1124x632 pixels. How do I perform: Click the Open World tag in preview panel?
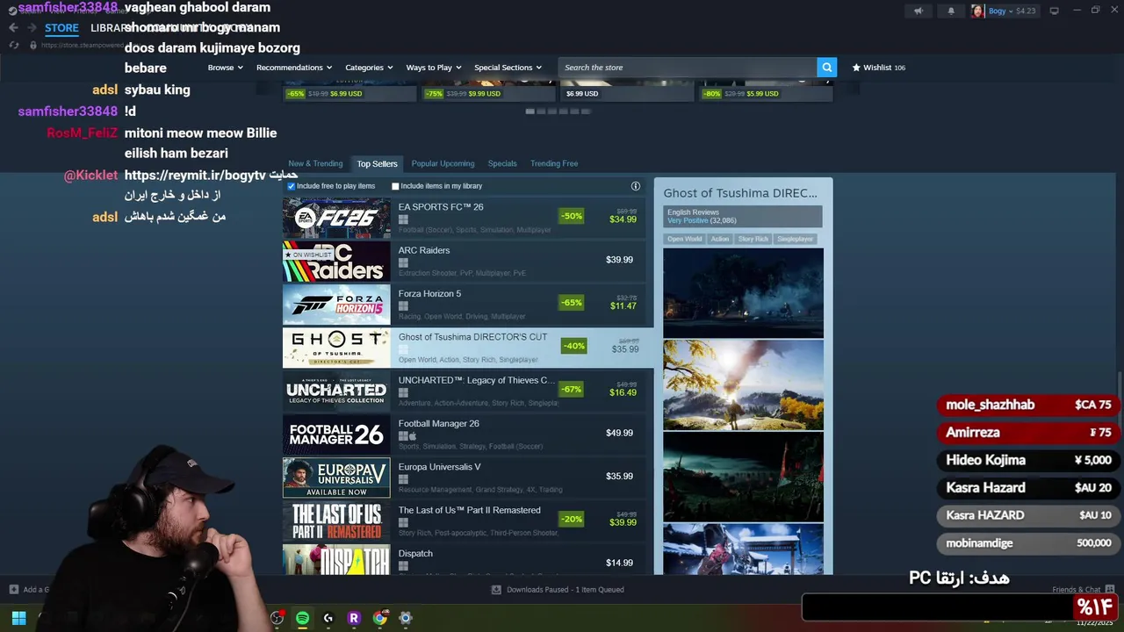pos(684,239)
